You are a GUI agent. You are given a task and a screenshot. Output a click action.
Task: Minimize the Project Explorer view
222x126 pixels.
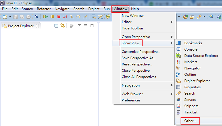click(x=85, y=25)
